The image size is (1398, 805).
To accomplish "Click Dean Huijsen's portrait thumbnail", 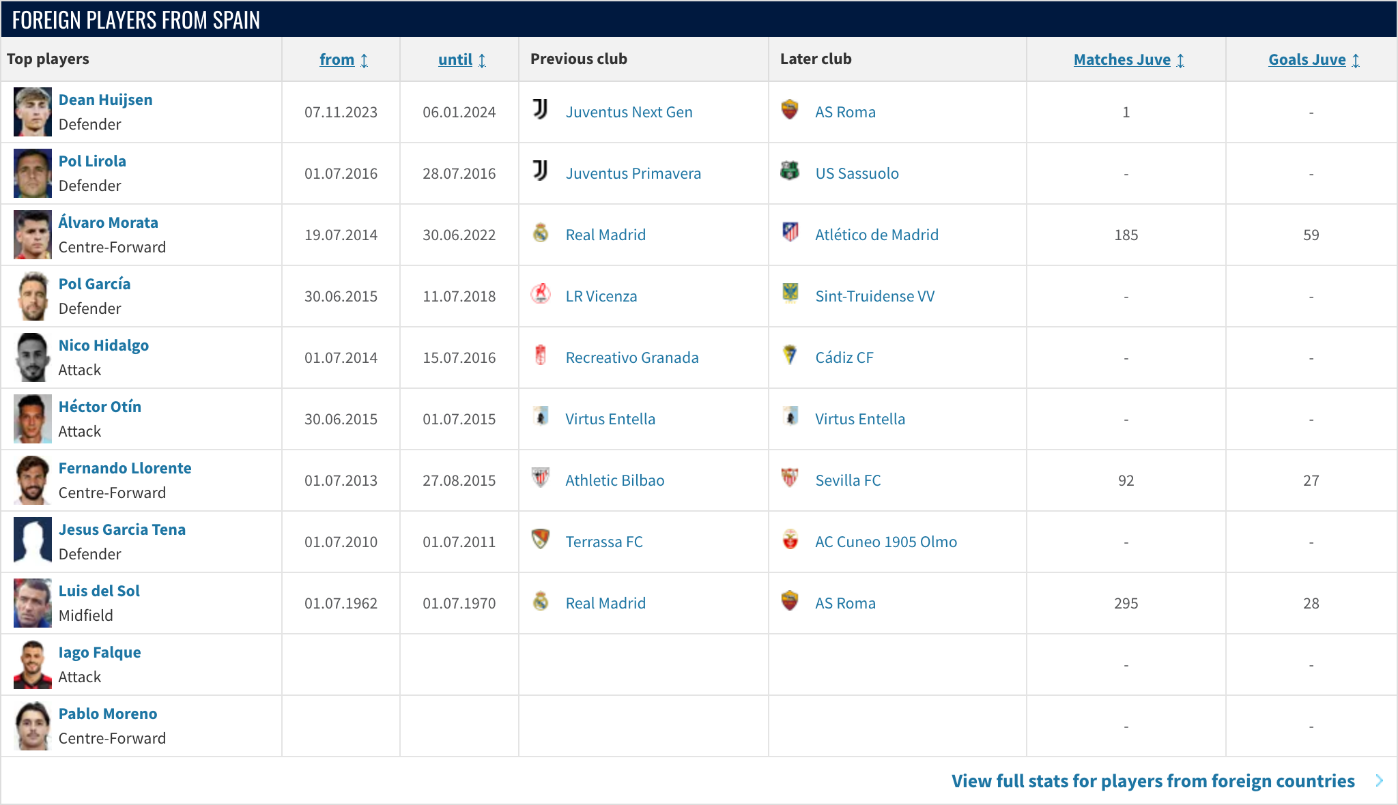I will (x=32, y=112).
